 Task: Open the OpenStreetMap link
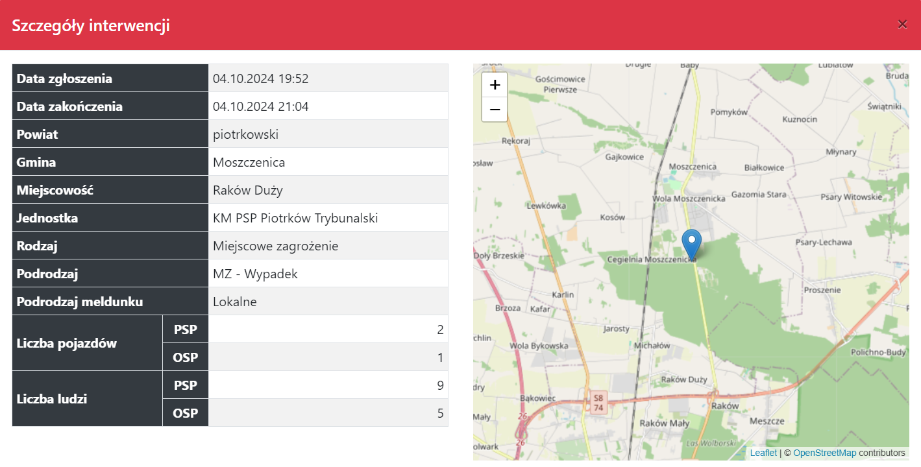pos(824,453)
